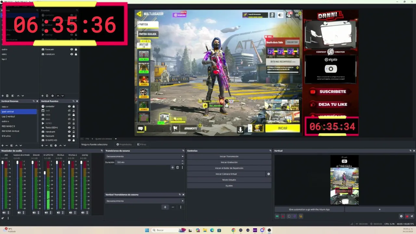Move scene up in Vertical Escenas
This screenshot has height=234, width=416.
[x=16, y=145]
